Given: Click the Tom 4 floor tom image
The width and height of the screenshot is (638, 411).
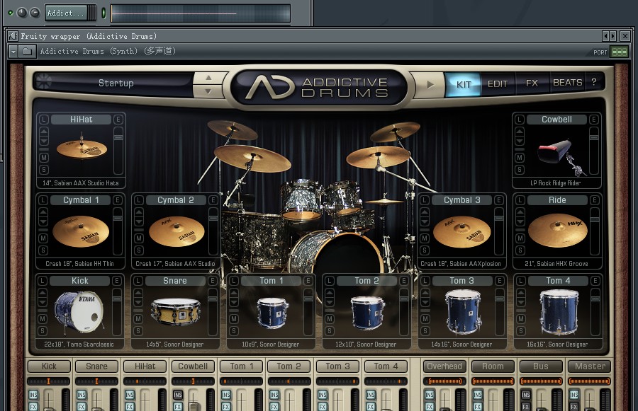Looking at the screenshot, I should [559, 311].
